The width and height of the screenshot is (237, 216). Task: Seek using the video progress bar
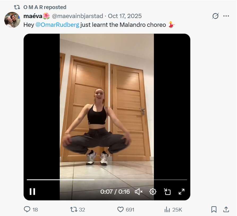107,180
